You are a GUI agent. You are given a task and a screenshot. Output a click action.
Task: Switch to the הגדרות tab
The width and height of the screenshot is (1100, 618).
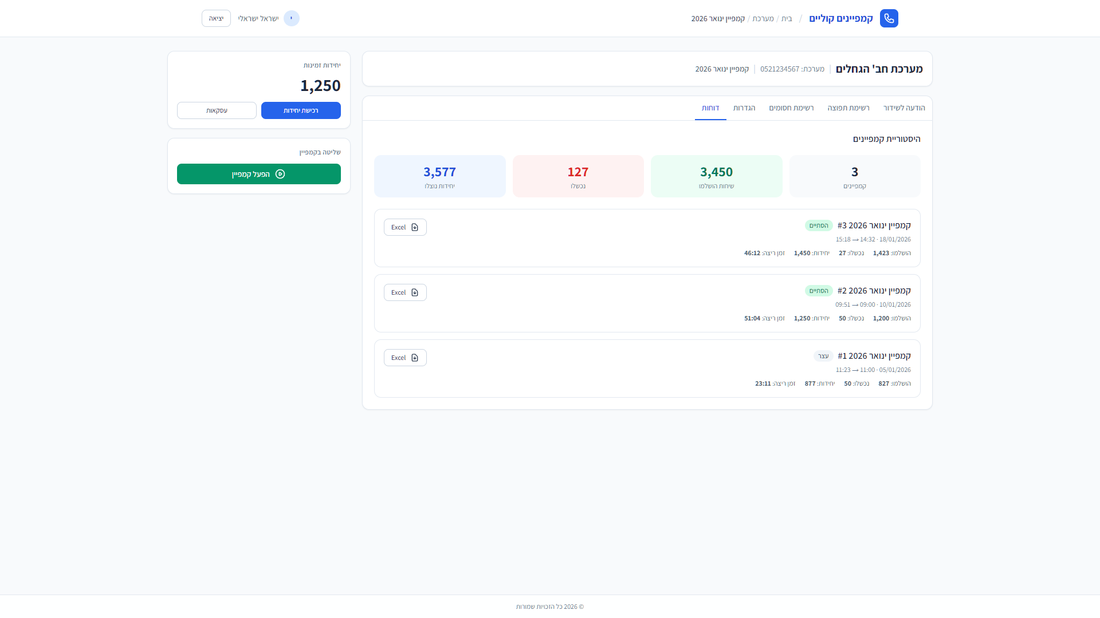click(744, 108)
